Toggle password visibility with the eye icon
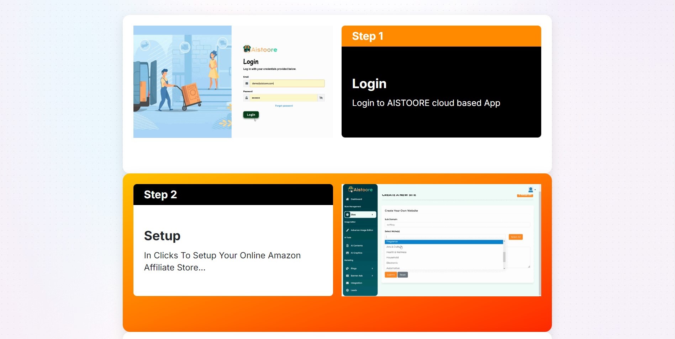 (x=321, y=98)
